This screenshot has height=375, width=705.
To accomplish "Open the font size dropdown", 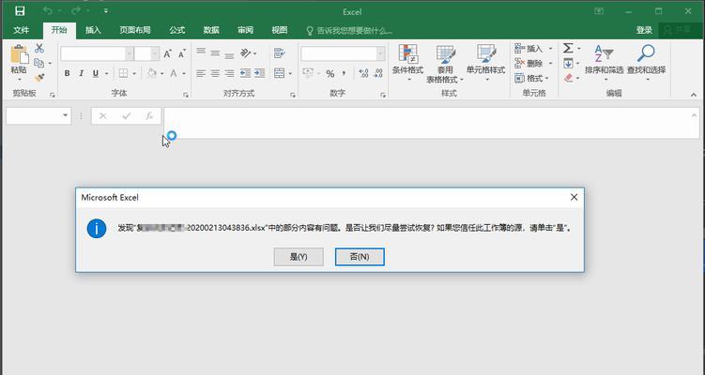I will (x=155, y=53).
